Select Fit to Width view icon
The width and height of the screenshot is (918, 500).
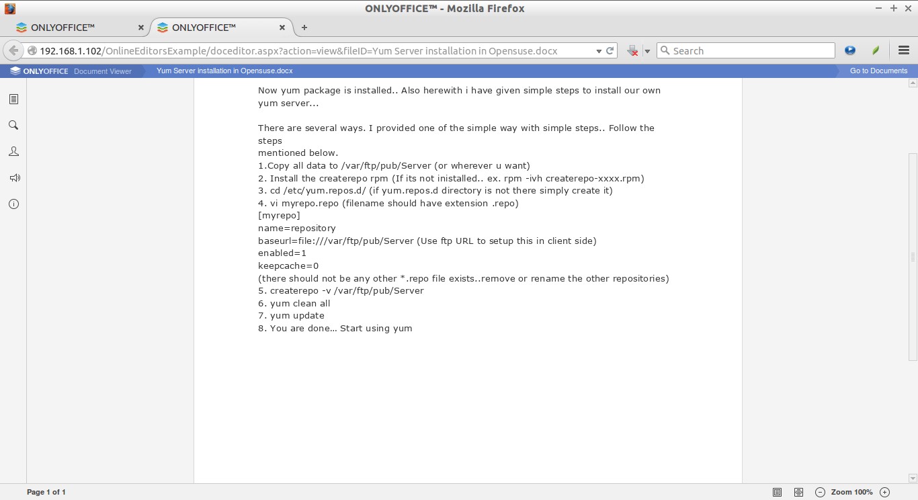click(x=798, y=492)
